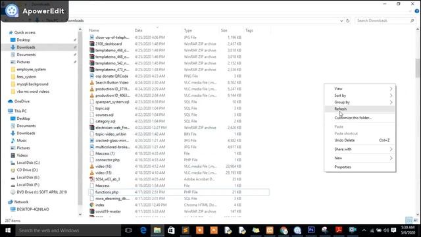Open Properties from context menu
This screenshot has height=237, width=421.
coord(360,167)
